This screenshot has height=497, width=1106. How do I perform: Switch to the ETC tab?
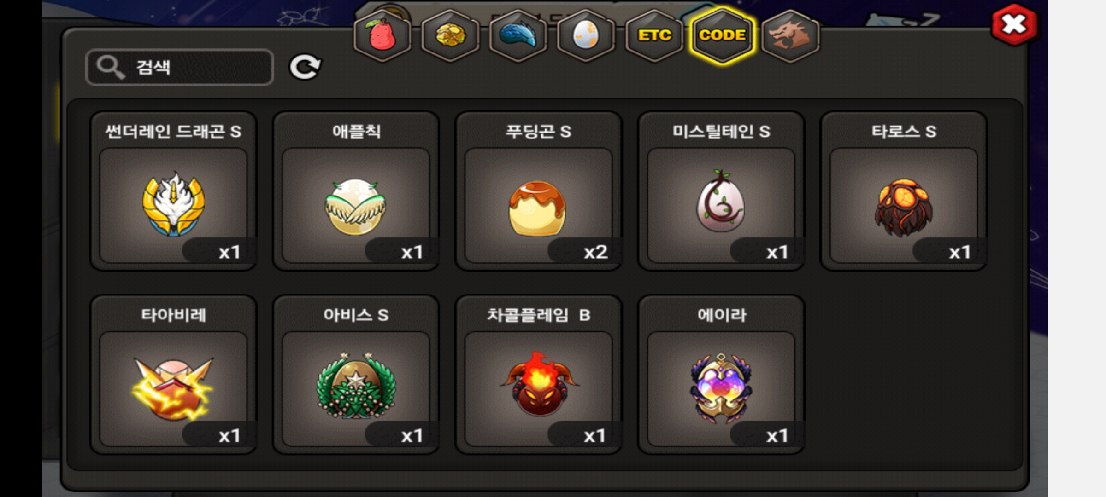coord(654,35)
